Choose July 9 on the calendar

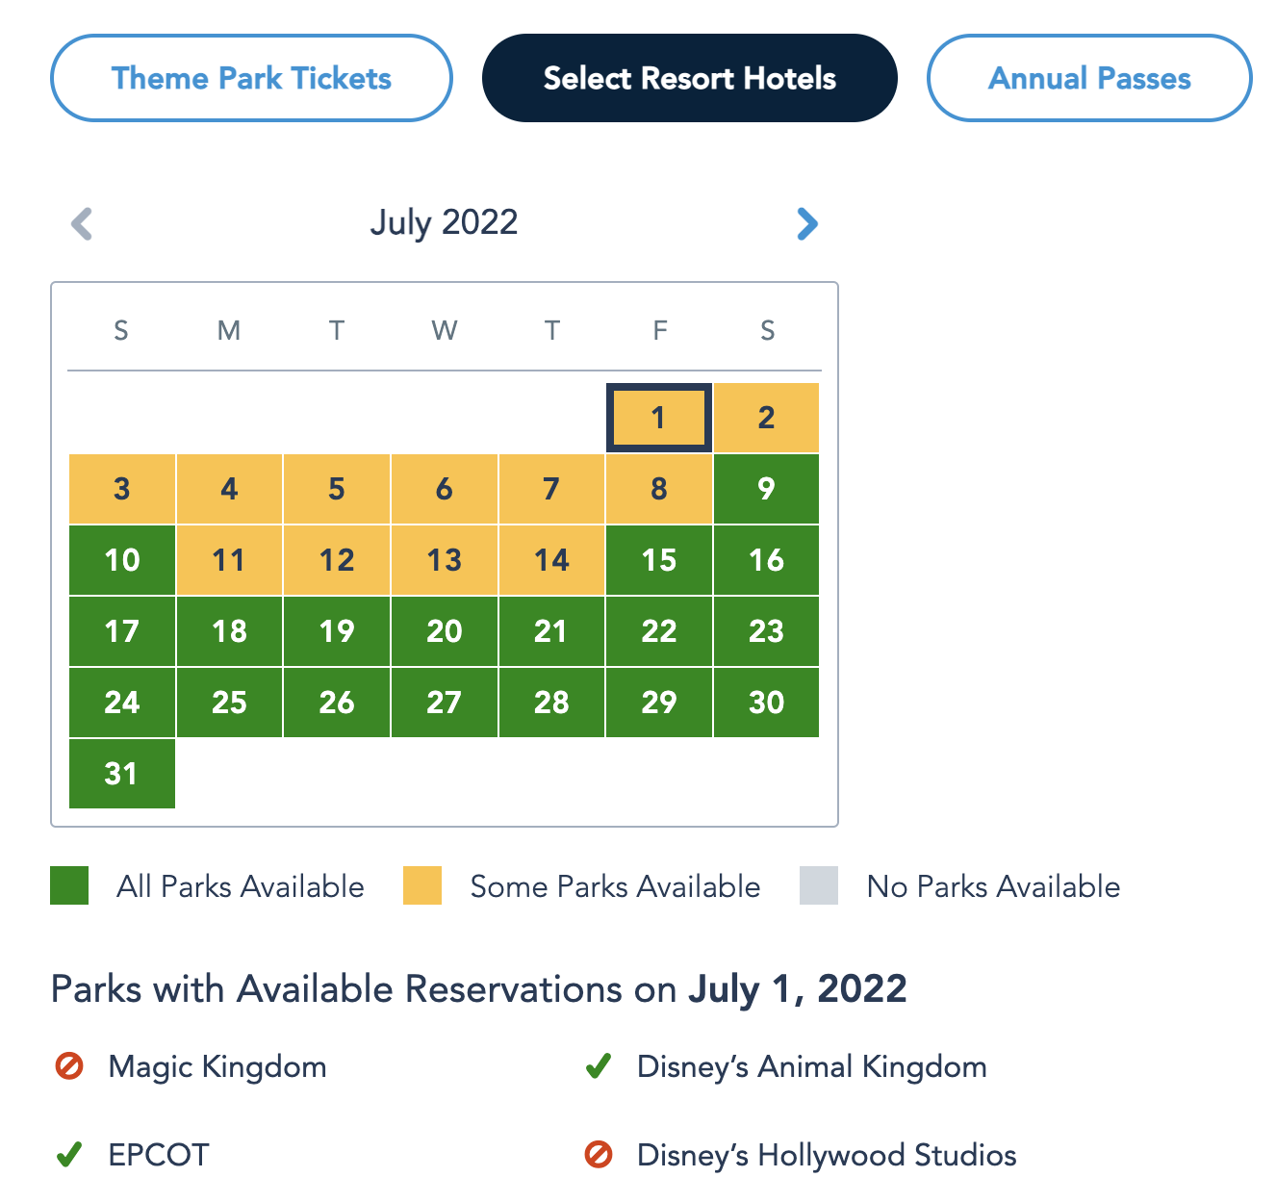(x=766, y=489)
